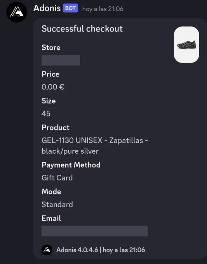Click the BOT badge next to Adonis
207x264 pixels.
coord(70,8)
